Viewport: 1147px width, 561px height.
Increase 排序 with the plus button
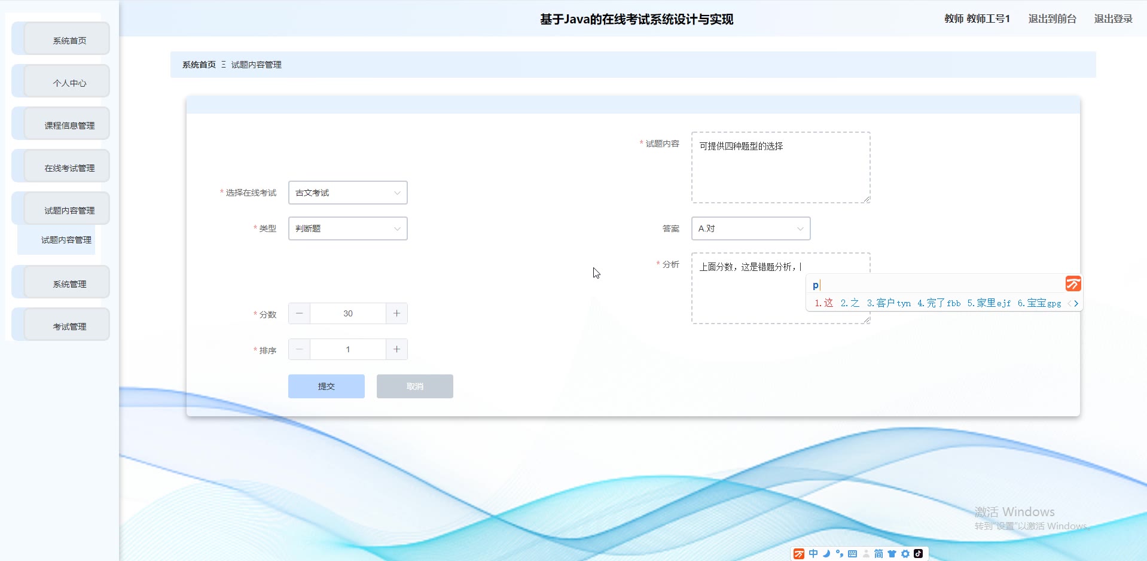tap(396, 349)
